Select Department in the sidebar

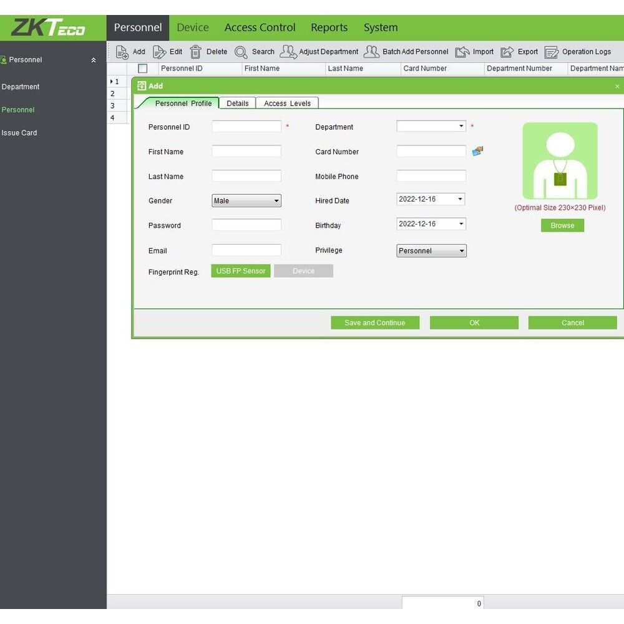click(21, 87)
